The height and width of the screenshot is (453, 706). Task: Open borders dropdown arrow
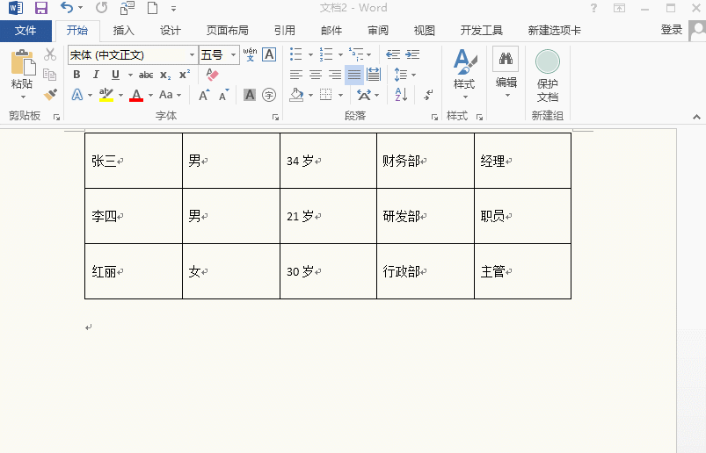[340, 95]
